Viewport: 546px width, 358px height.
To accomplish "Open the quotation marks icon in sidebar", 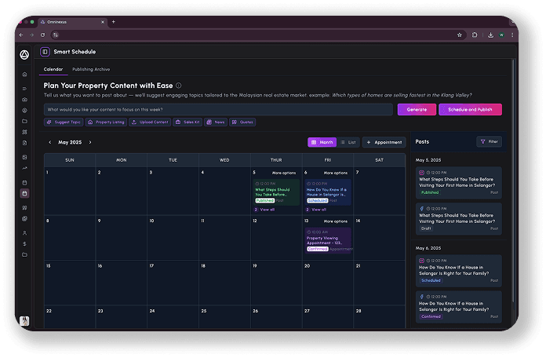I will (x=24, y=208).
